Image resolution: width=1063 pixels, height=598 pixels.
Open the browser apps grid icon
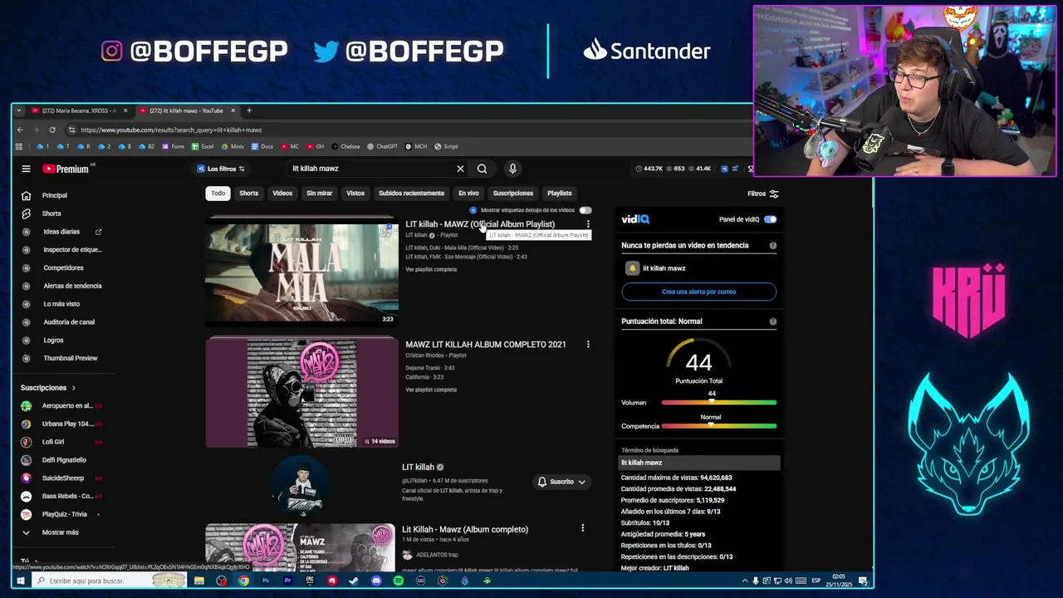click(18, 146)
